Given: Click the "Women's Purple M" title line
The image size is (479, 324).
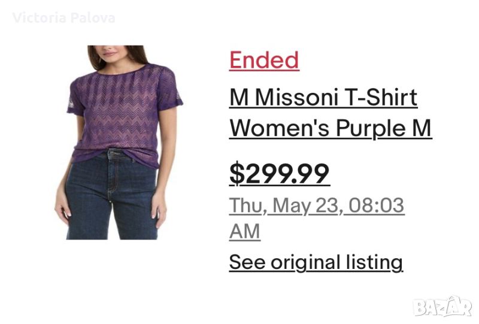Looking at the screenshot, I should 331,128.
